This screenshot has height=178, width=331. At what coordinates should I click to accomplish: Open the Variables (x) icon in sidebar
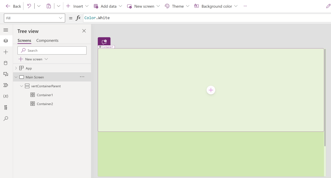6,96
